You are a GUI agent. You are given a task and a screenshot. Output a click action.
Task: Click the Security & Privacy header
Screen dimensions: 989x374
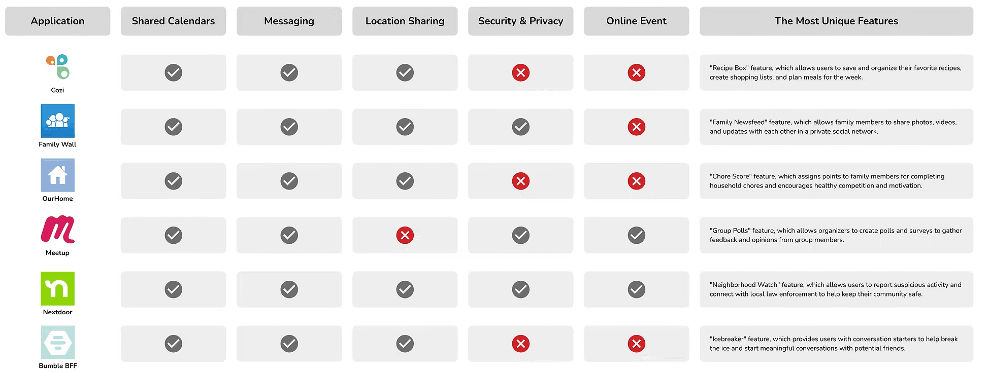pyautogui.click(x=520, y=21)
